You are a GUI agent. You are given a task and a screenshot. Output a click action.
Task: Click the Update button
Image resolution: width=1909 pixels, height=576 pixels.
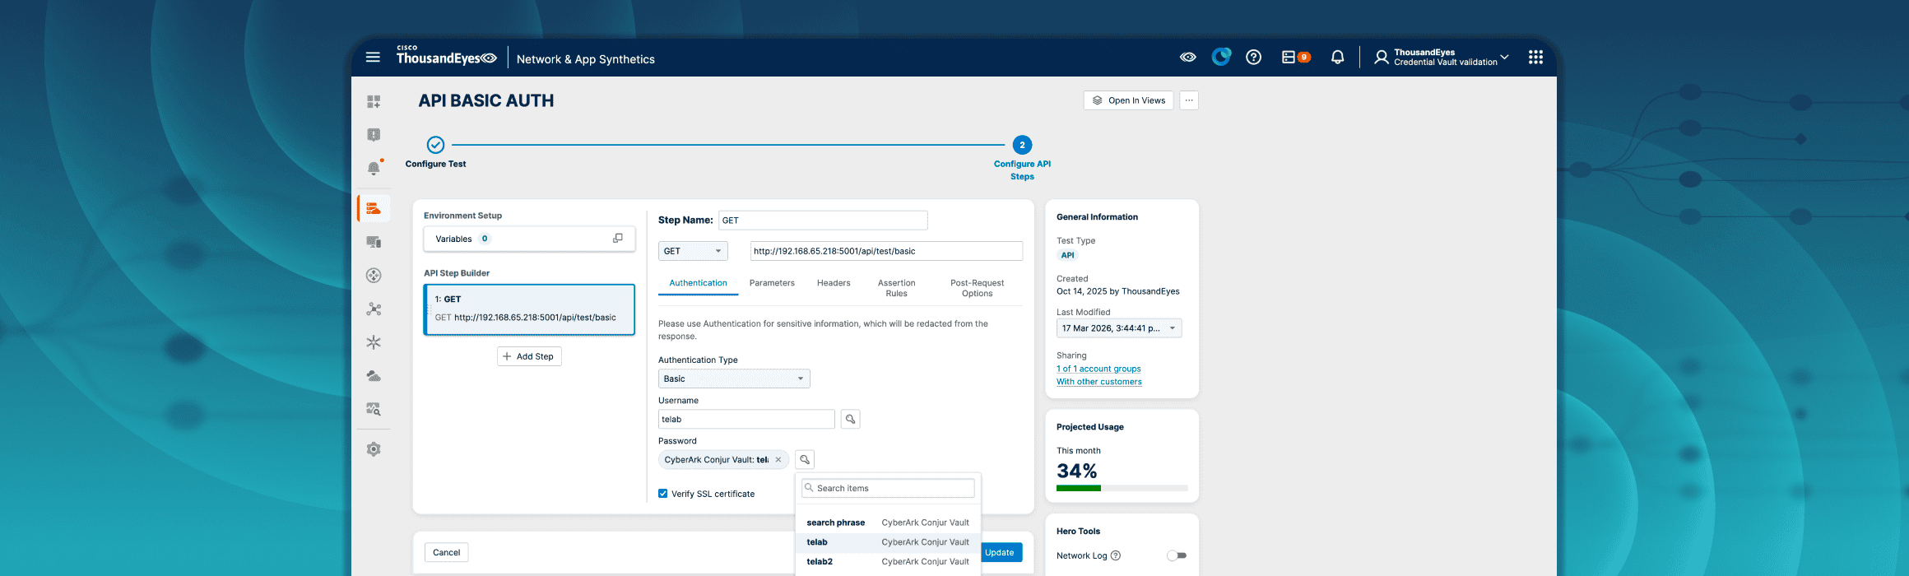point(1001,552)
